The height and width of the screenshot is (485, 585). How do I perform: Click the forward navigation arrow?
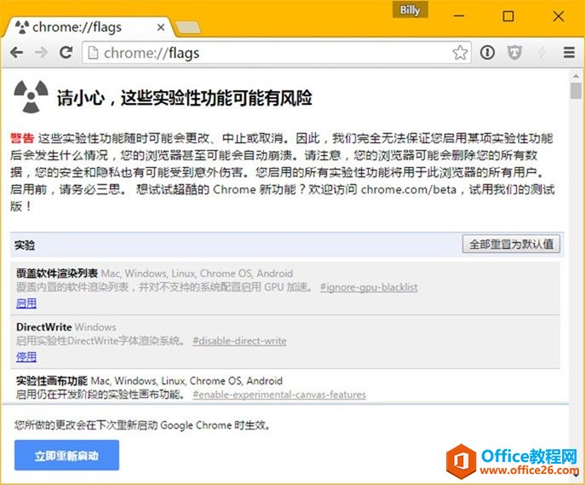[41, 53]
